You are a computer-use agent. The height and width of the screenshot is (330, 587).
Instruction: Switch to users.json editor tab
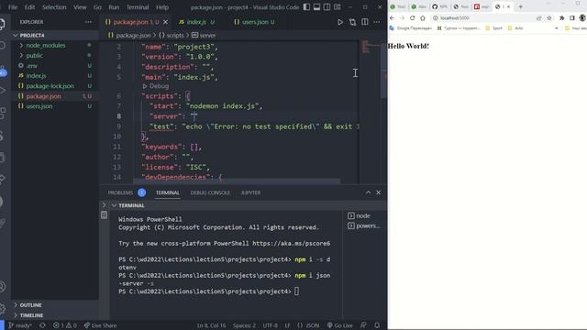tap(255, 22)
